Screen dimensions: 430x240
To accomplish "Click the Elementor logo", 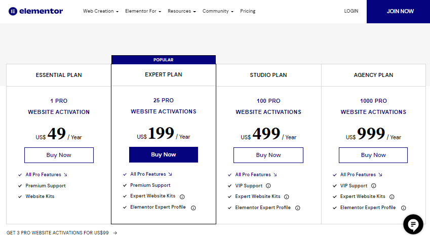I will (x=35, y=11).
